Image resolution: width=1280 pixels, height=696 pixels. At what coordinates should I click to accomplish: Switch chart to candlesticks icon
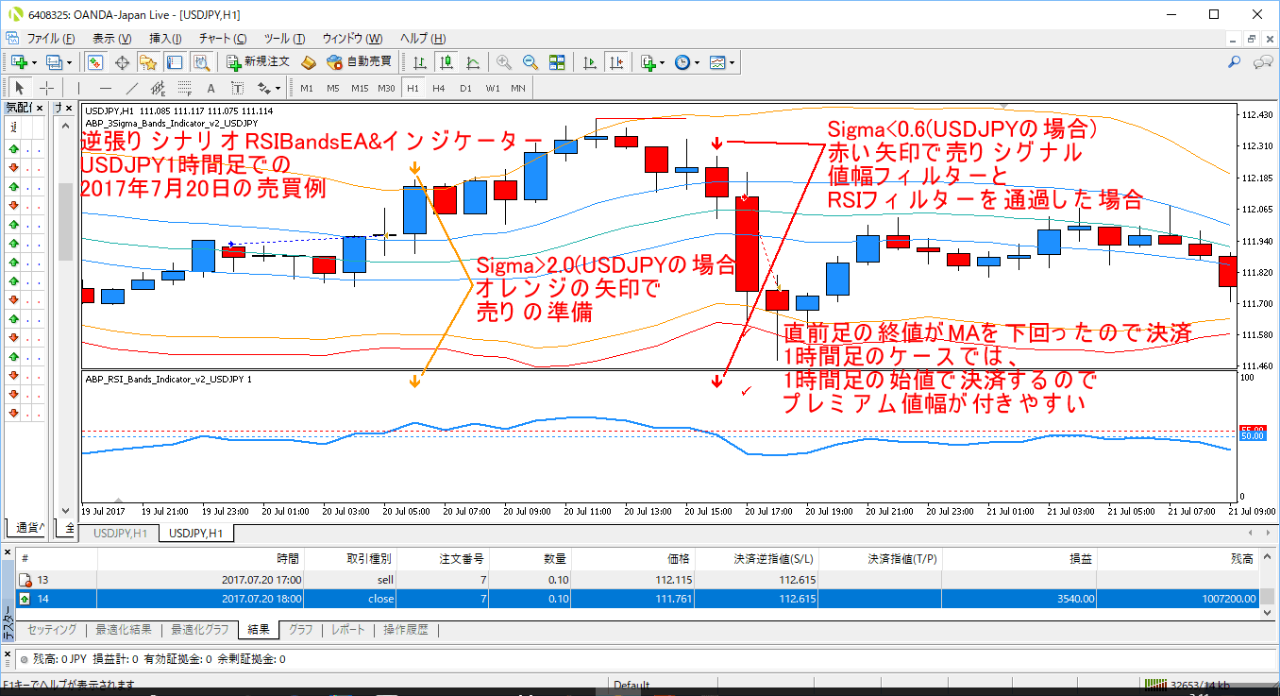tap(446, 62)
